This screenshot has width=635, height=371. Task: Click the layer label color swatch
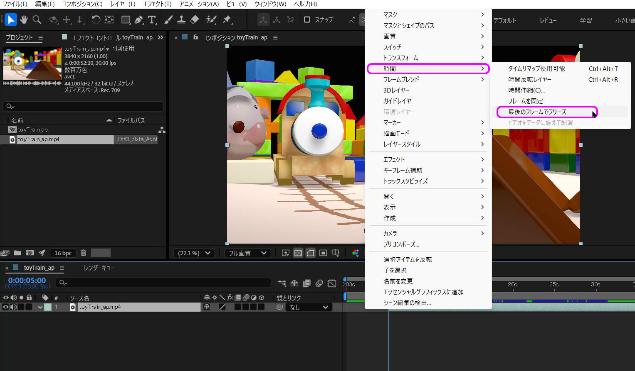tap(48, 307)
